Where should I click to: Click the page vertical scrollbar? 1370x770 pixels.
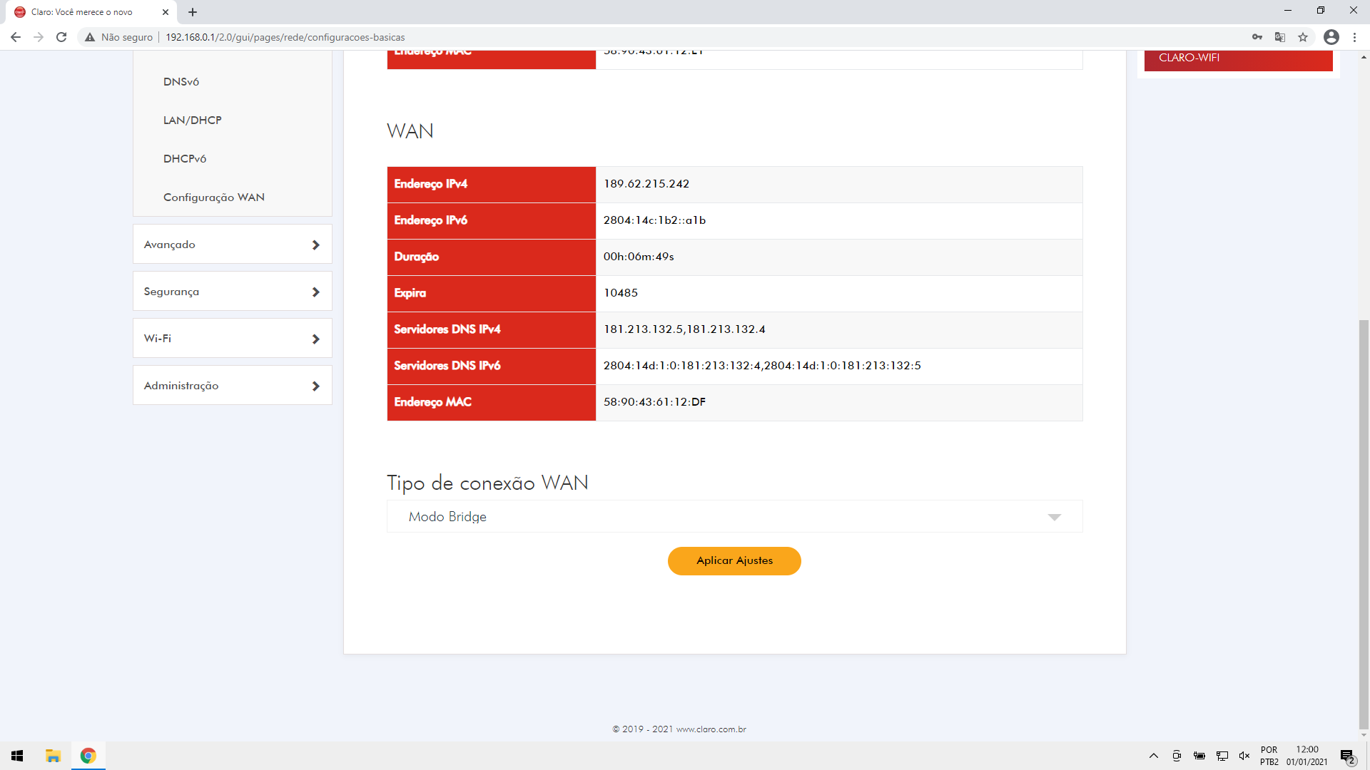click(x=1364, y=524)
